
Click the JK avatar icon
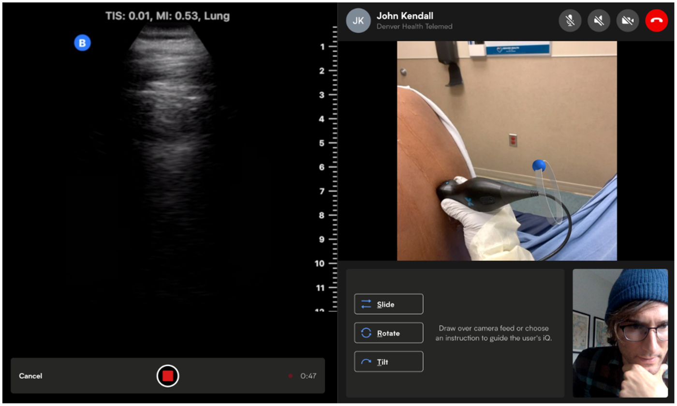pyautogui.click(x=358, y=20)
